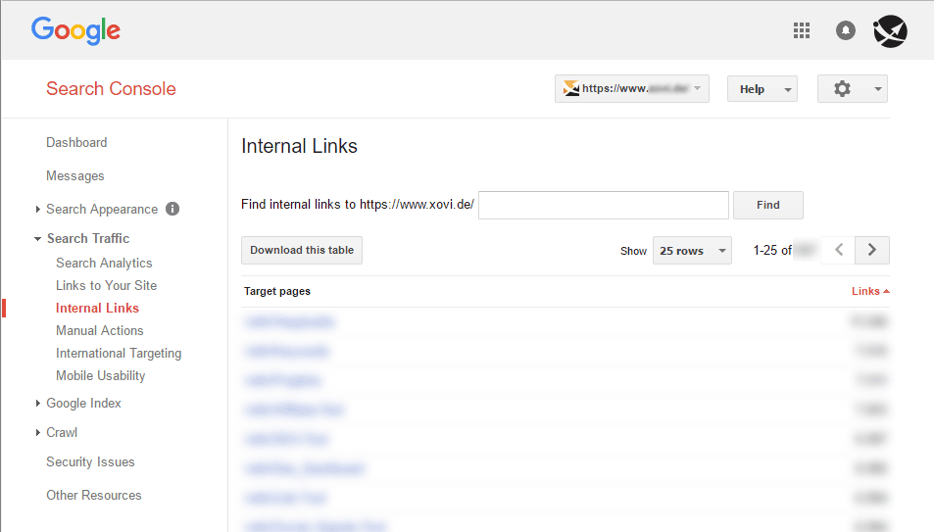934x532 pixels.
Task: Focus the internal links search field
Action: [604, 205]
